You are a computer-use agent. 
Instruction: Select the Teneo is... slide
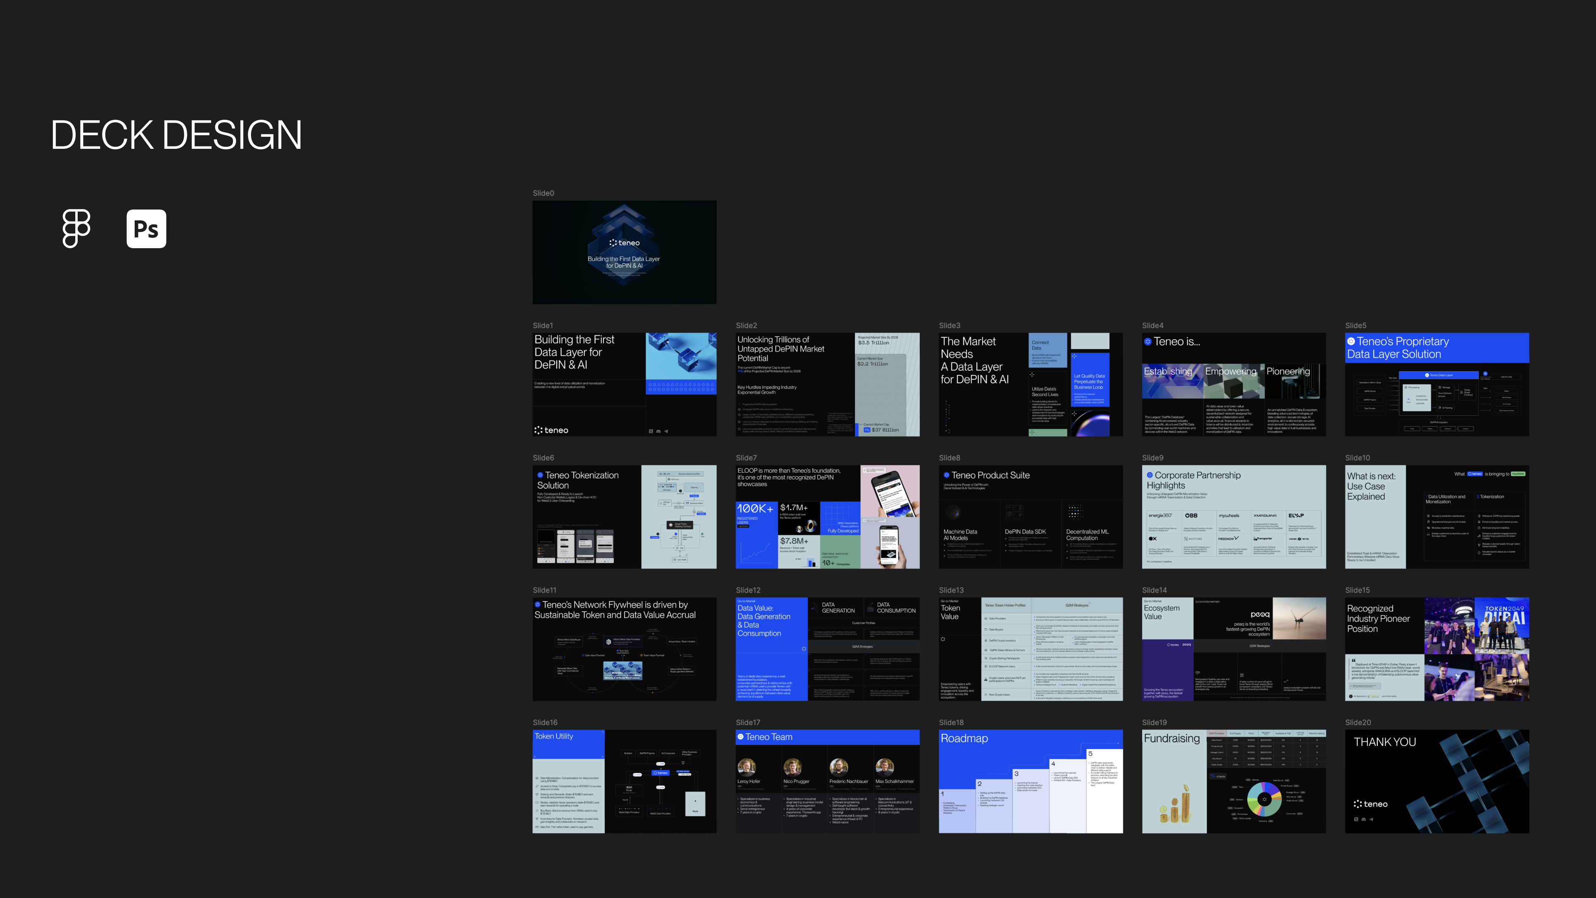[1234, 384]
